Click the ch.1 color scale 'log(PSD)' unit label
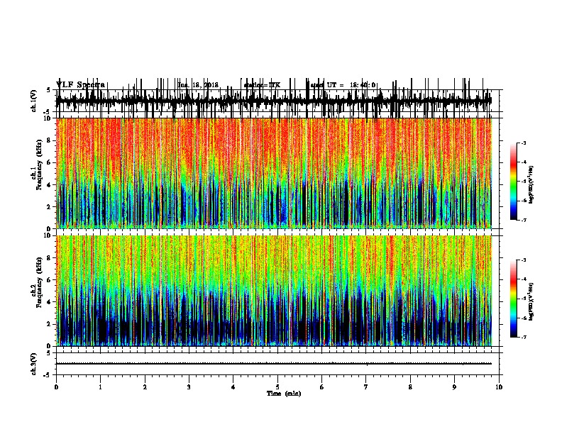 point(531,184)
